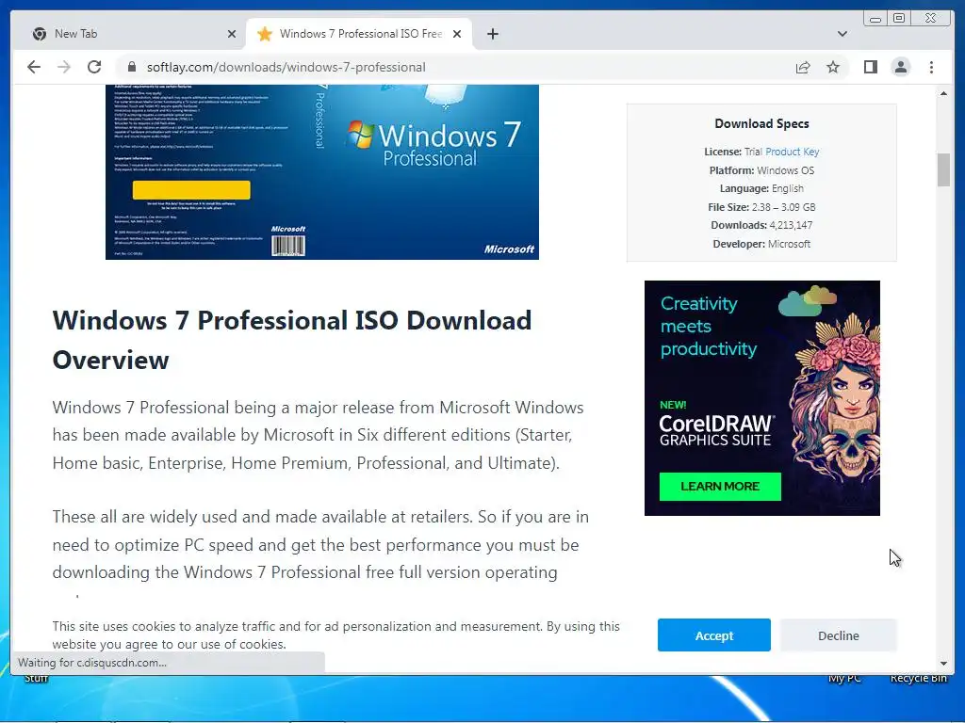This screenshot has width=965, height=723.
Task: Click the Platform: Windows OS text
Action: 761,170
